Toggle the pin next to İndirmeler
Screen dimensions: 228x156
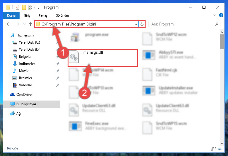click(x=58, y=64)
